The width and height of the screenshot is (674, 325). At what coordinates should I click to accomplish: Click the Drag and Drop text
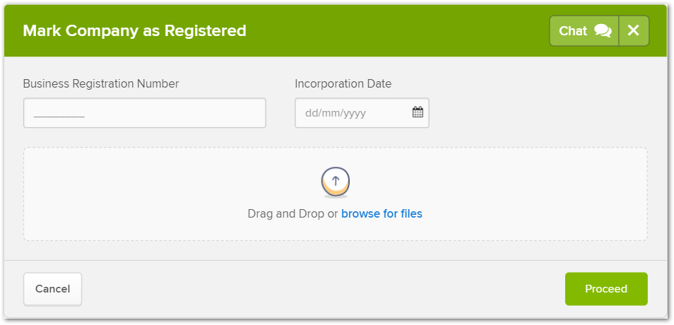(286, 213)
